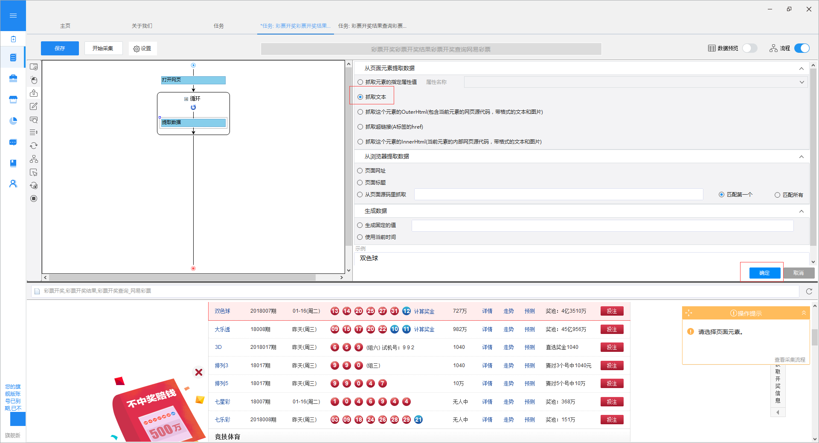The width and height of the screenshot is (819, 443).
Task: Switch to the 关于我们 tab
Action: click(x=142, y=26)
